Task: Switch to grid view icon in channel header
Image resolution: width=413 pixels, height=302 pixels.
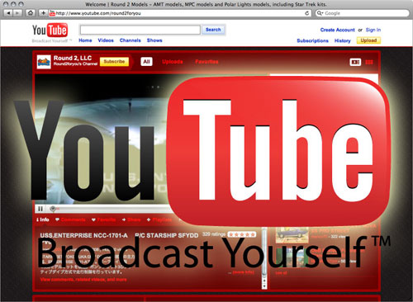Action: click(x=369, y=62)
